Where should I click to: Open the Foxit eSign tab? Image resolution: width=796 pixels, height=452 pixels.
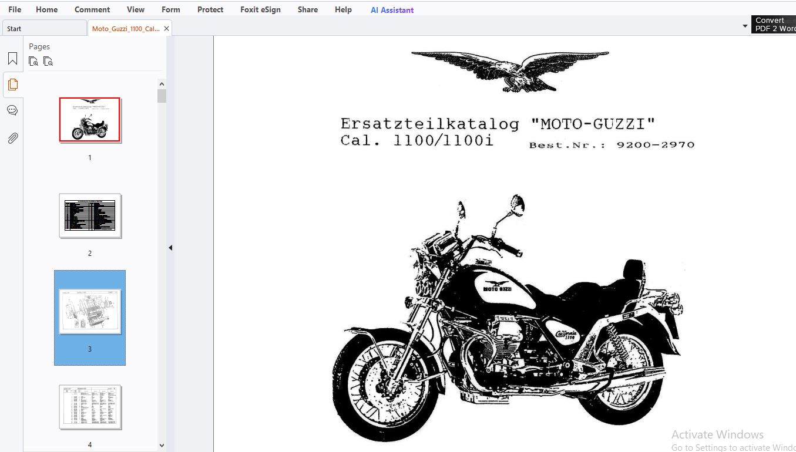pyautogui.click(x=260, y=9)
